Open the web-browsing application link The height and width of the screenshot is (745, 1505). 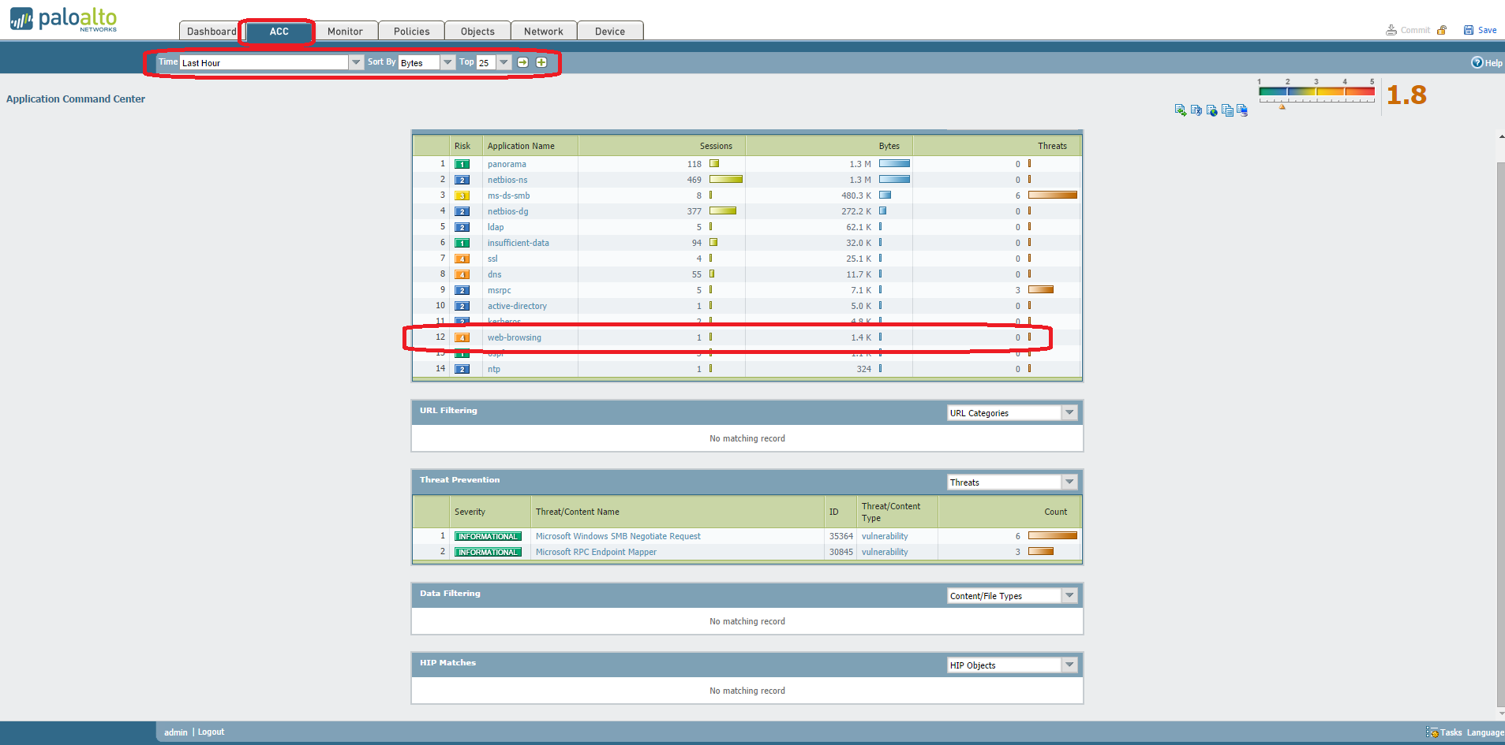pyautogui.click(x=515, y=337)
